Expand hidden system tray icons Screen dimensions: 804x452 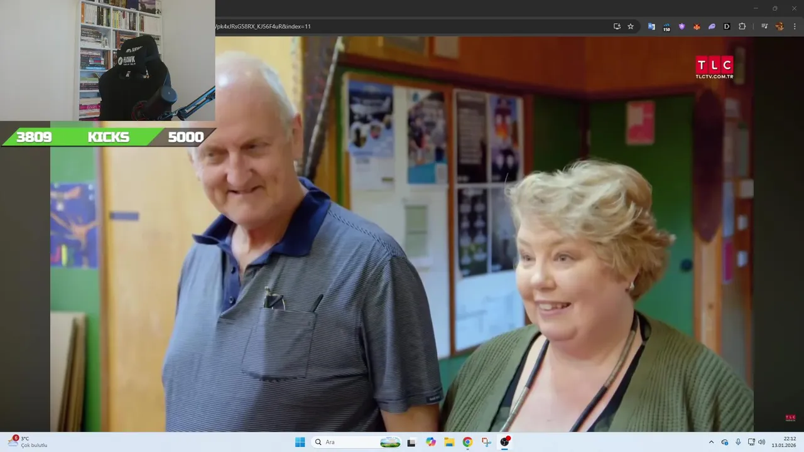coord(711,442)
